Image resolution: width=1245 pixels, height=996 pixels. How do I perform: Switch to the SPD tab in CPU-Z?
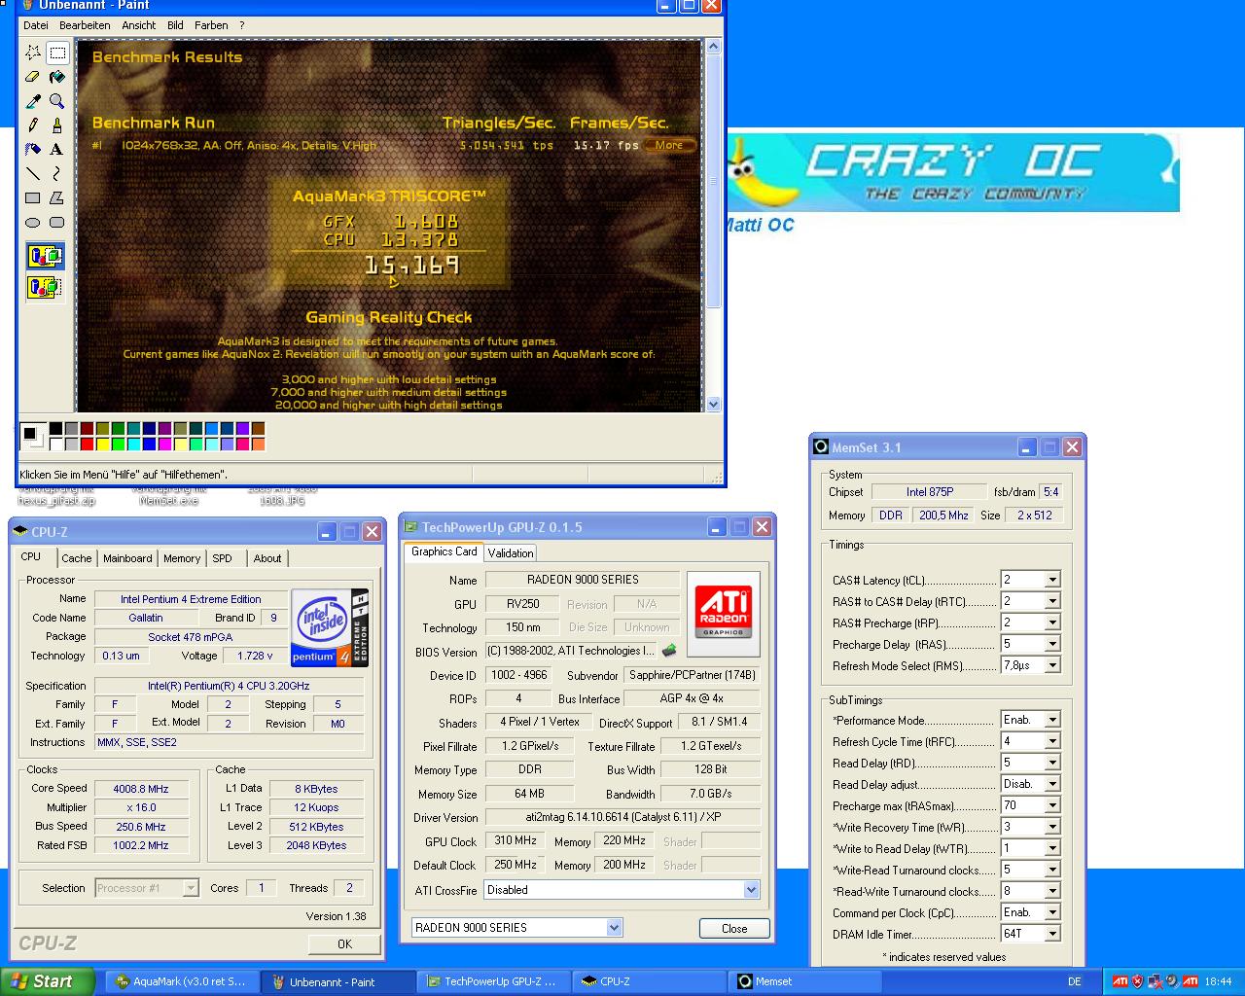click(x=223, y=558)
